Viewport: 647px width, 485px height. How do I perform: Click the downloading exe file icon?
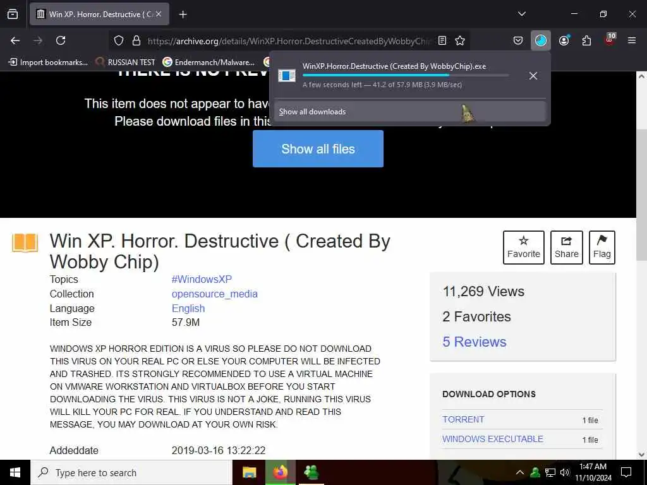coord(287,76)
